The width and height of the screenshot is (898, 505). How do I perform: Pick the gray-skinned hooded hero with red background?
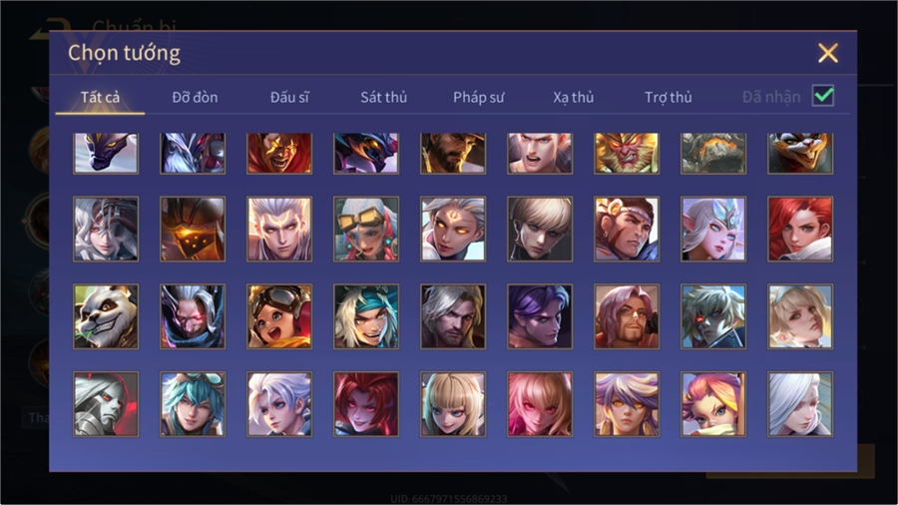click(x=106, y=404)
